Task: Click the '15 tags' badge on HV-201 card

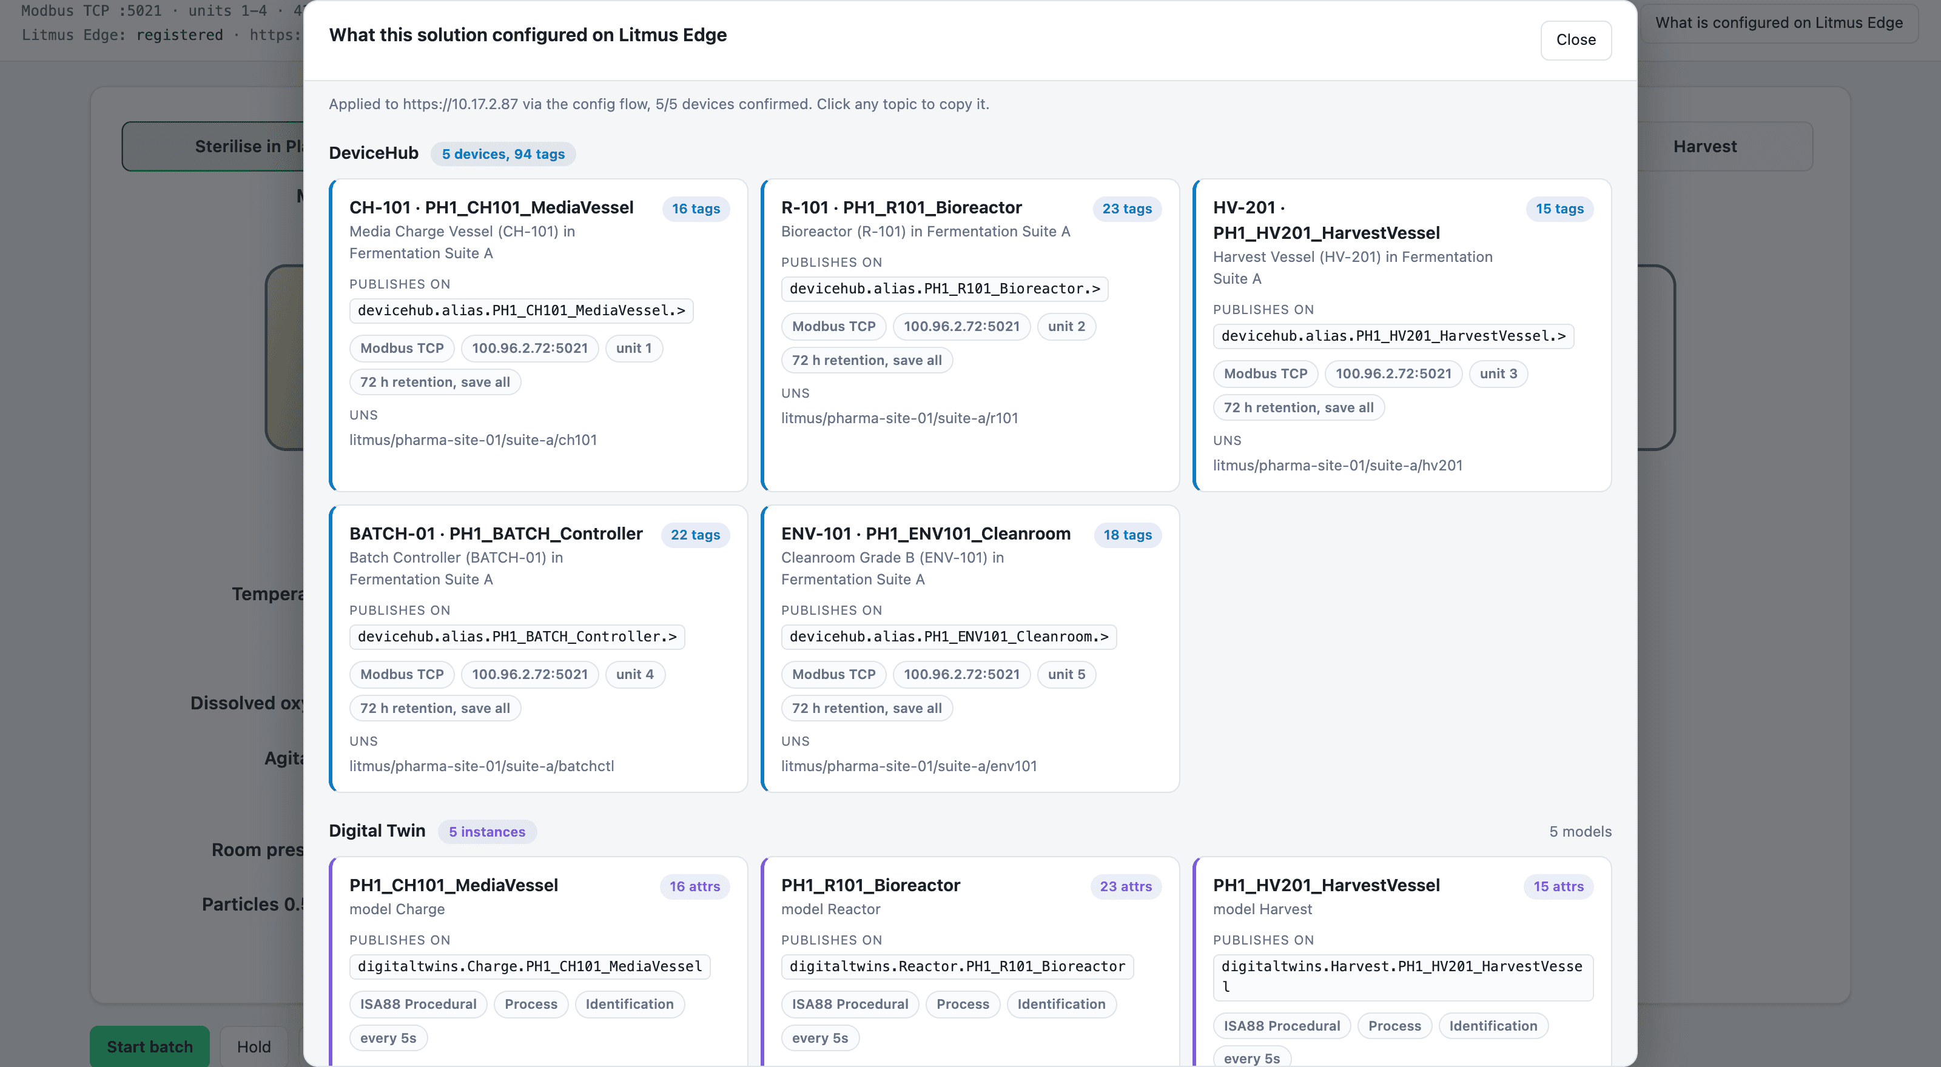Action: pos(1559,209)
